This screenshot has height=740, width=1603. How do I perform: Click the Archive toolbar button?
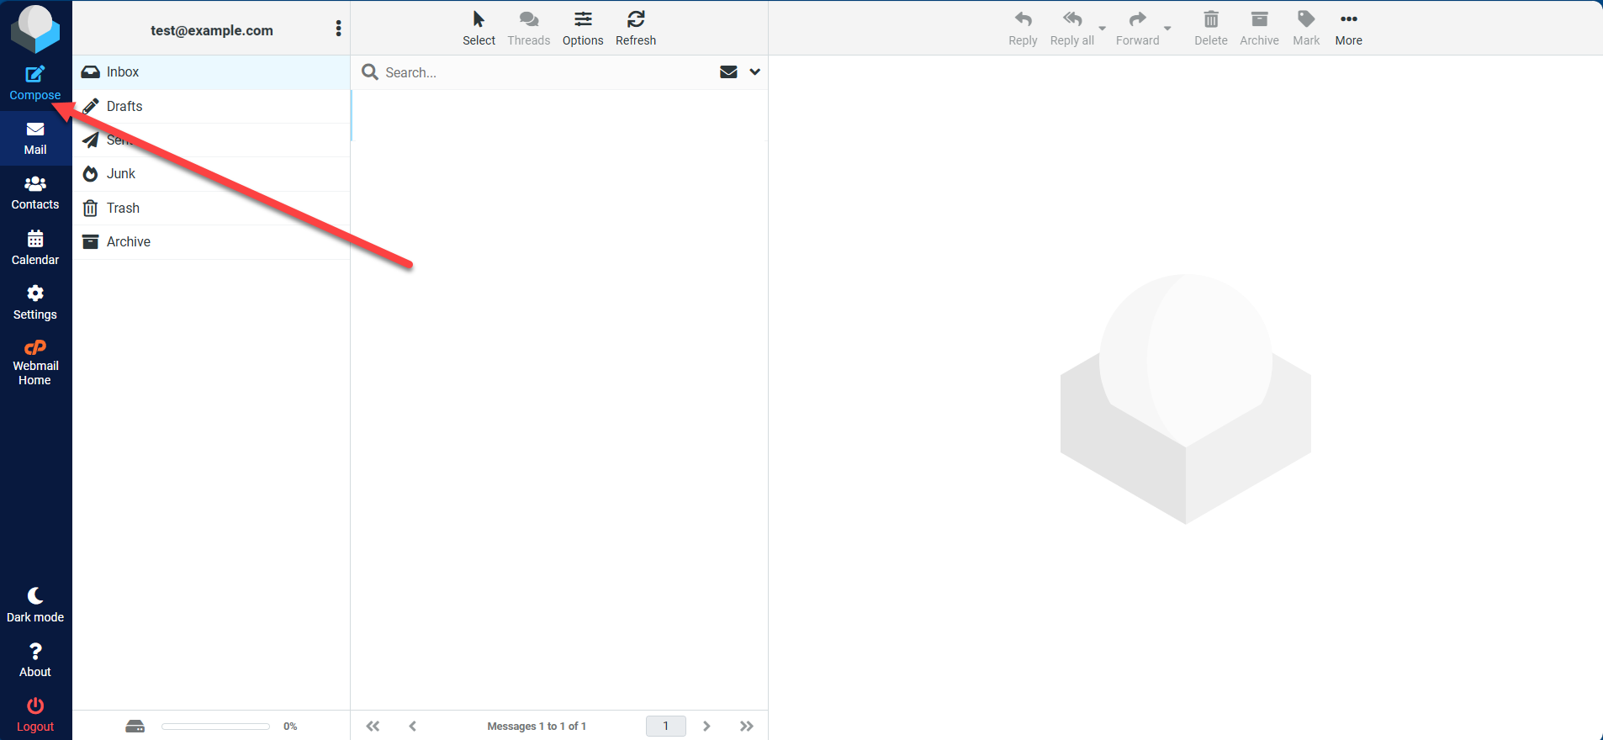coord(1259,29)
